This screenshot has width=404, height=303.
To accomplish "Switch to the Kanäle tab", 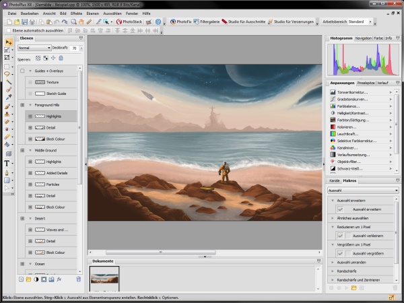I will [x=335, y=180].
